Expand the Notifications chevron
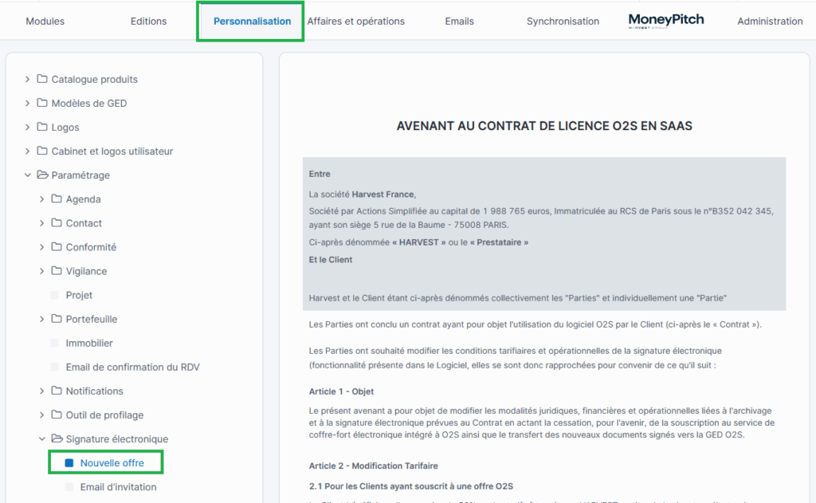 click(42, 391)
